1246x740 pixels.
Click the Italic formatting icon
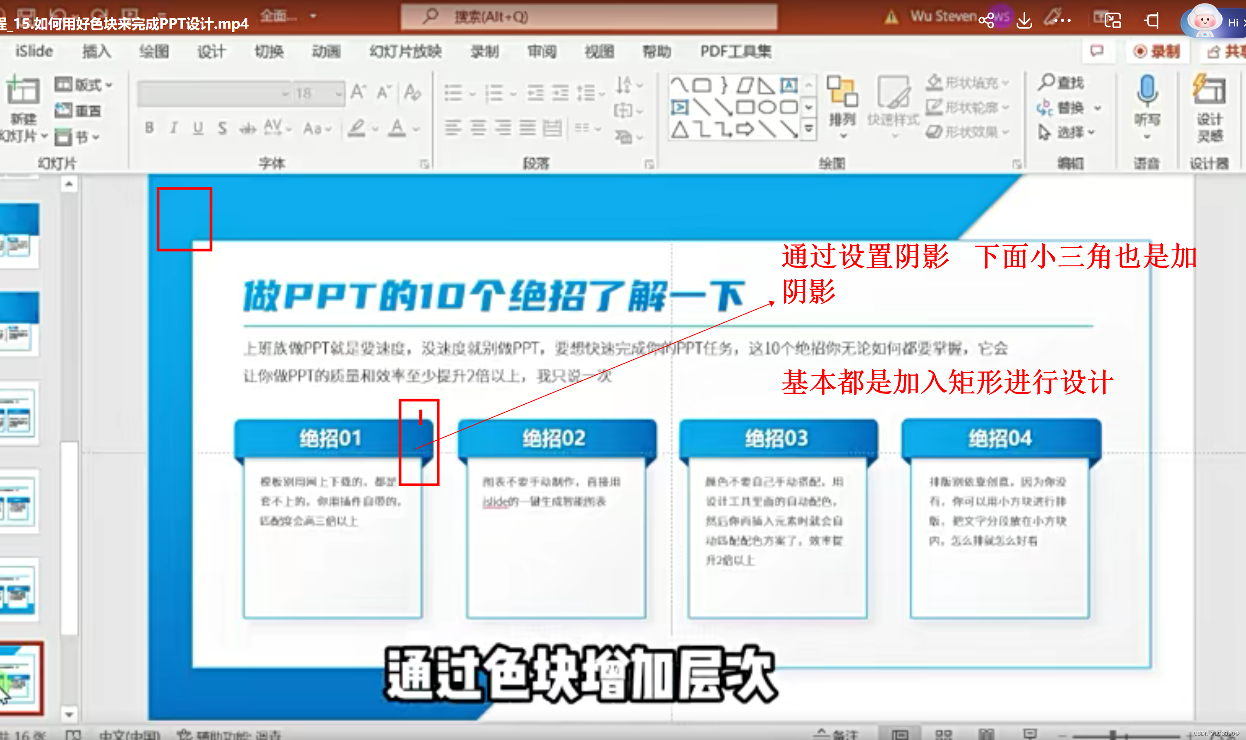tap(173, 128)
